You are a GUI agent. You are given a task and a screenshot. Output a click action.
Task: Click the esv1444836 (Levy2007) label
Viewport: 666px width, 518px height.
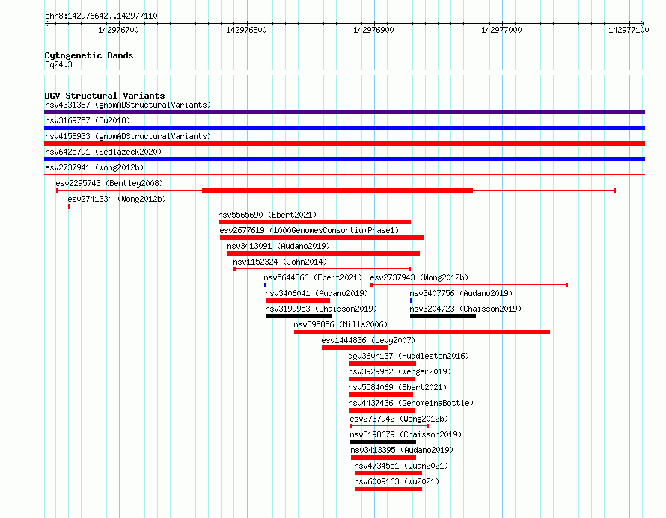[368, 340]
